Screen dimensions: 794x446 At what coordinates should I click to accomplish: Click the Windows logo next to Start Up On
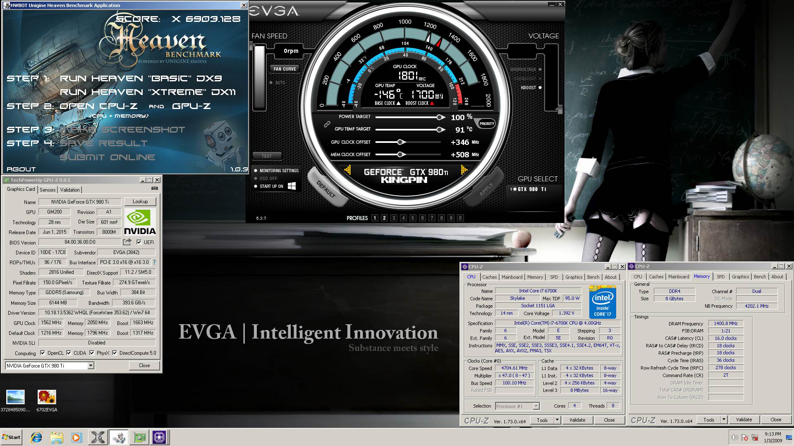click(292, 186)
